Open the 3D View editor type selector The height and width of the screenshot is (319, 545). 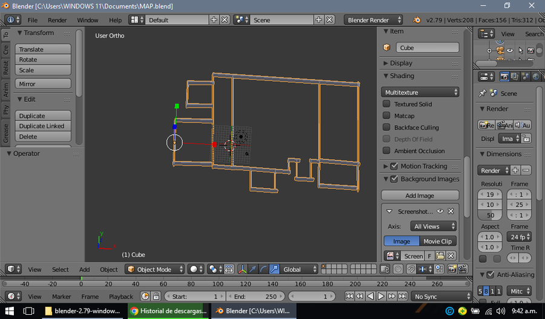(x=14, y=269)
